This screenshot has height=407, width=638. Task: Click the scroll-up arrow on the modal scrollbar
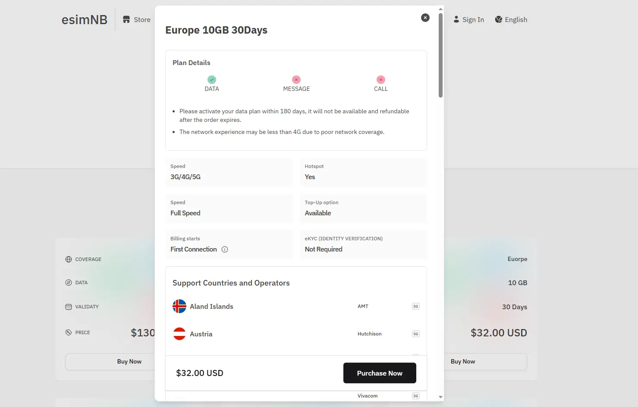pyautogui.click(x=440, y=9)
